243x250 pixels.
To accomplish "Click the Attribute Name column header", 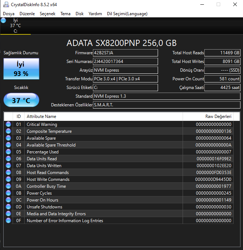I will click(103, 116).
